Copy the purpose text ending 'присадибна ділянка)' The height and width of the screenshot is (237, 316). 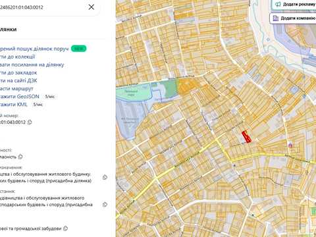click(105, 177)
